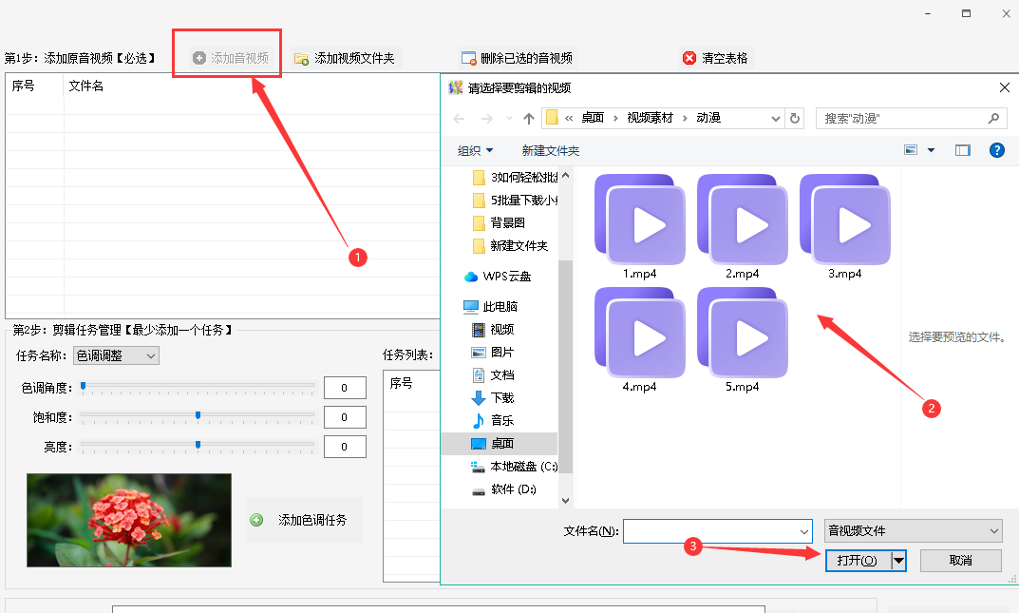Select the 1.mp4 video file
The image size is (1019, 613).
[x=639, y=227]
